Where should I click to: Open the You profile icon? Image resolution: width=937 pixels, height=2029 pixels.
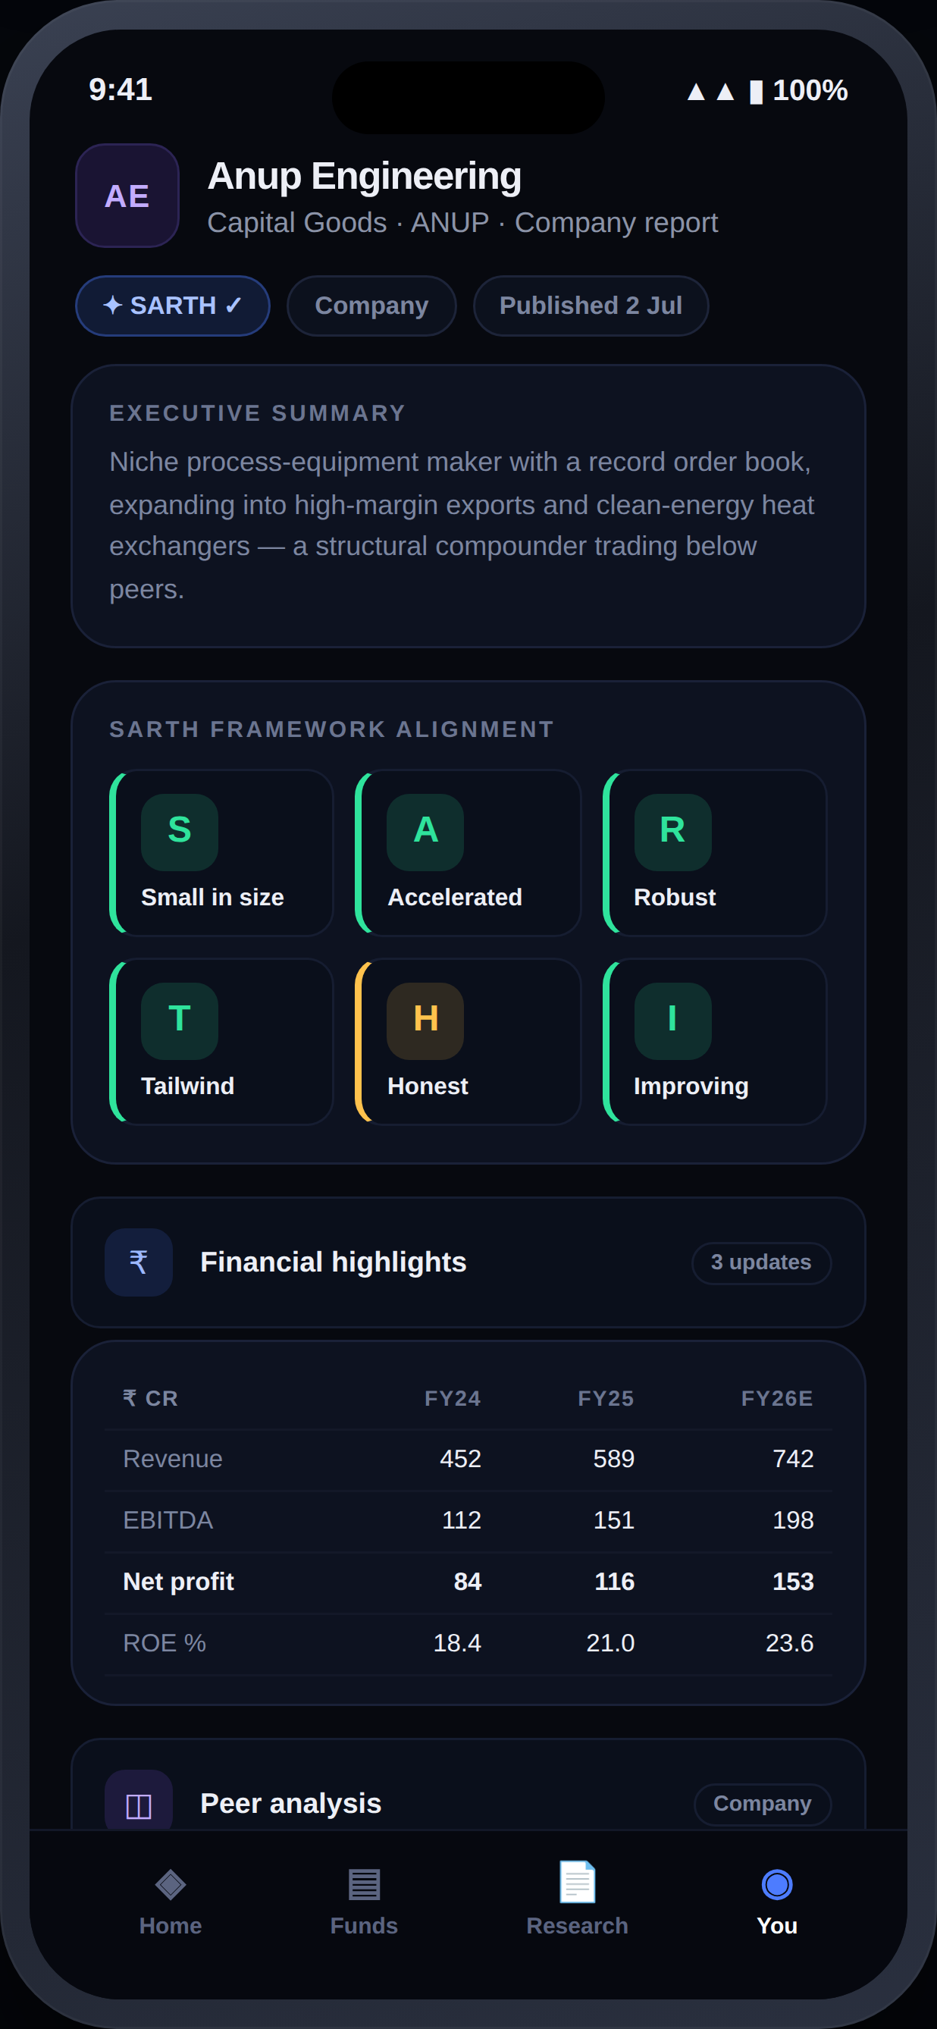tap(776, 1884)
